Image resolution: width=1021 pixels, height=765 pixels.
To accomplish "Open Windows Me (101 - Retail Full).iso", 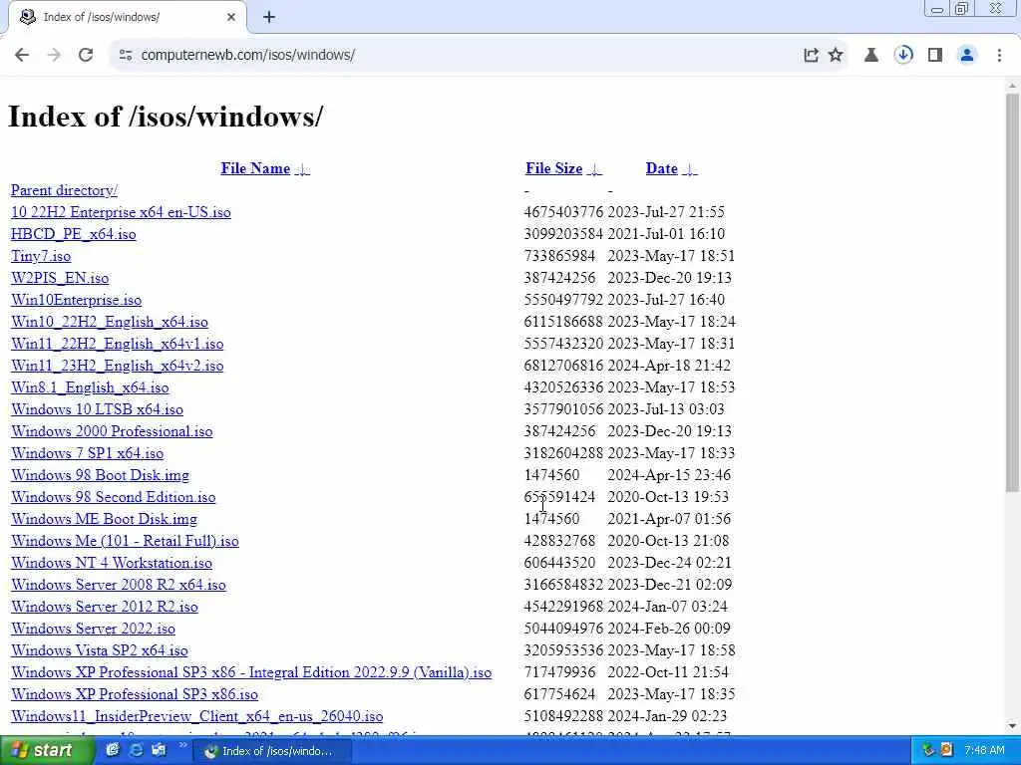I will tap(125, 541).
